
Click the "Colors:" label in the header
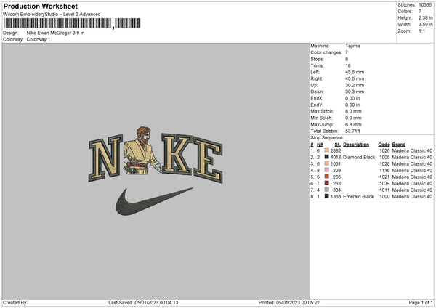(x=405, y=12)
